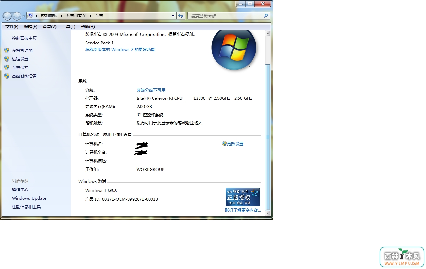Open address bar history dropdown
The image size is (426, 269).
point(173,16)
